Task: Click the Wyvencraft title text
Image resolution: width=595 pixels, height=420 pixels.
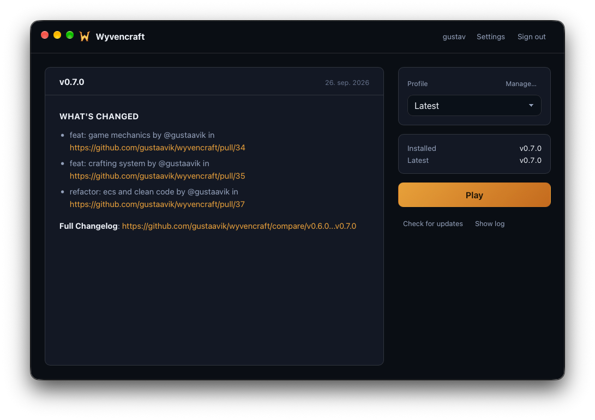Action: (x=120, y=36)
